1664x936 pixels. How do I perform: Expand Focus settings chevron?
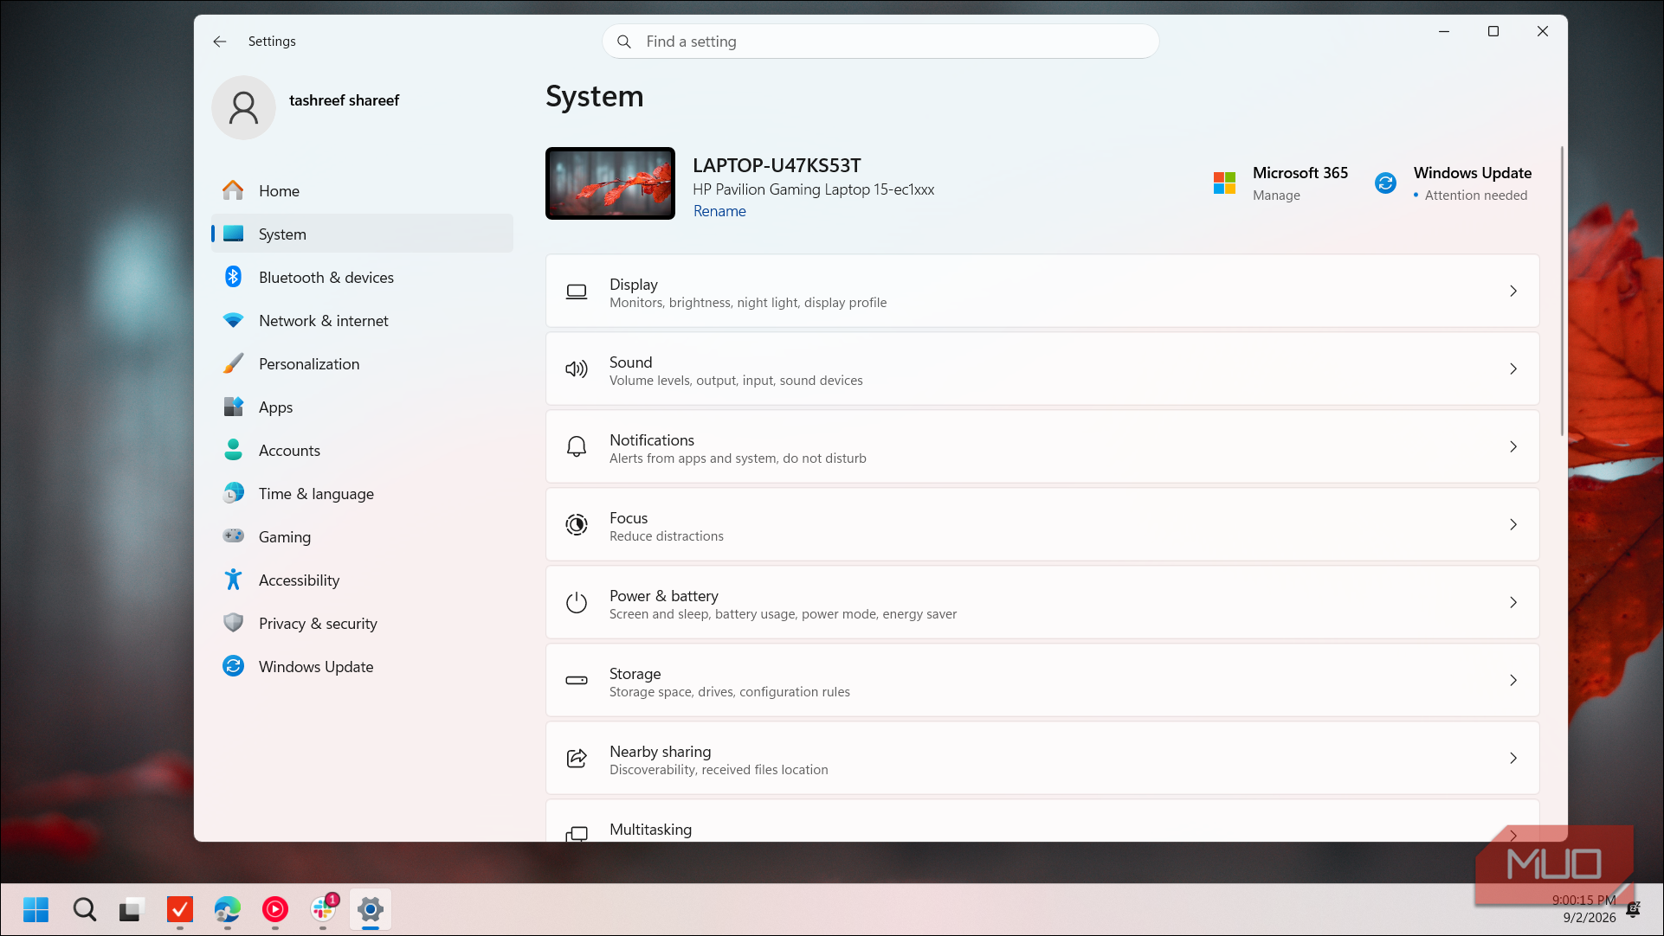pos(1513,525)
